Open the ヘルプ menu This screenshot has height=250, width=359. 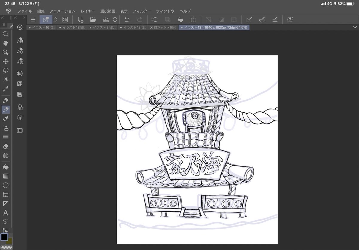pos(185,11)
